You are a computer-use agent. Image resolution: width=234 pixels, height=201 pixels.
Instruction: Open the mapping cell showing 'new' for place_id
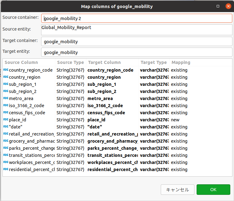click(175, 120)
